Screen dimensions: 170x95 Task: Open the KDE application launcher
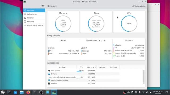[3, 92]
